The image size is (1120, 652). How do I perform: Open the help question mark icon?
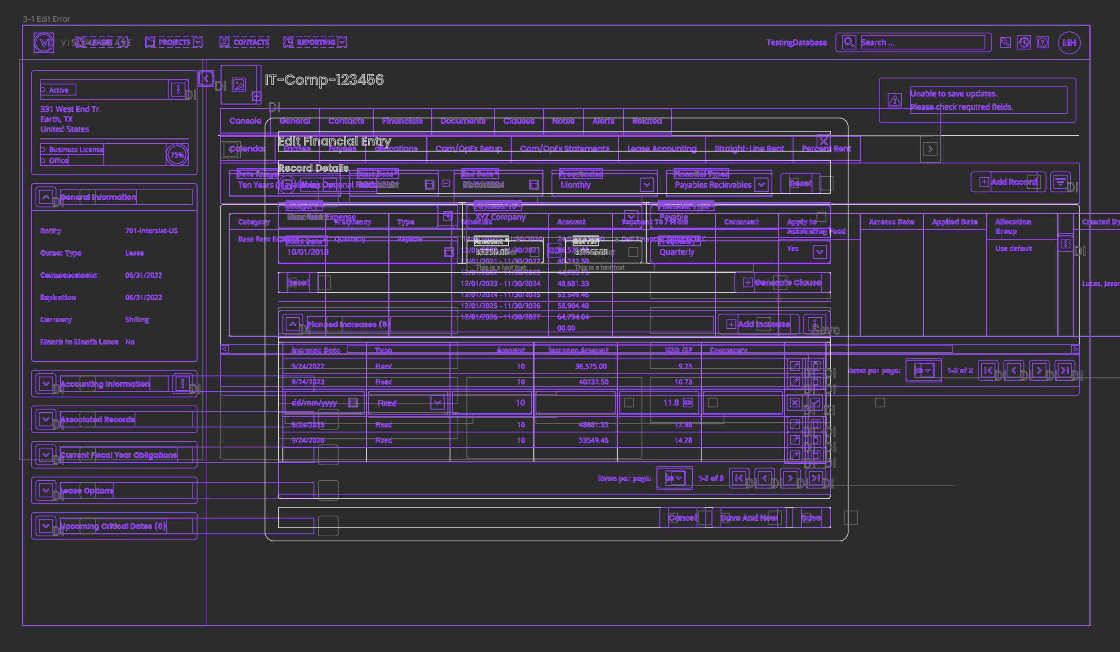(1043, 42)
